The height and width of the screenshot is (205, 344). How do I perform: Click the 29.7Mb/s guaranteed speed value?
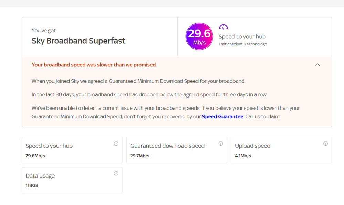(140, 156)
